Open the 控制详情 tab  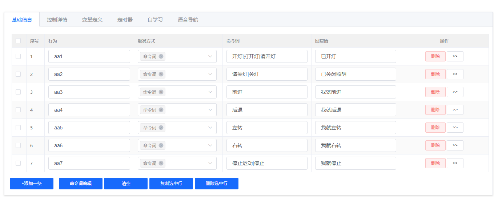[x=57, y=20]
